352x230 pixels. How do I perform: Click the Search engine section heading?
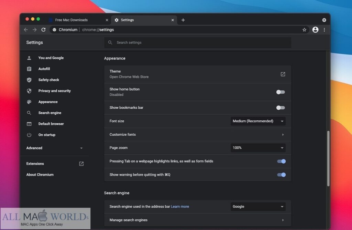point(117,193)
